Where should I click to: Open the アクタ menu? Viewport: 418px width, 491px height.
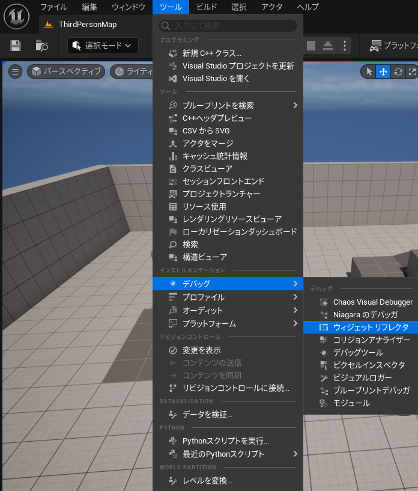(x=272, y=7)
